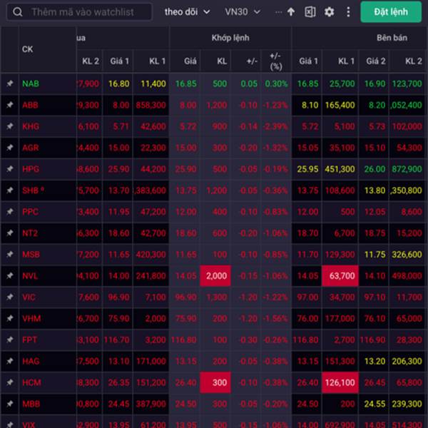Click the 'Khớp lệnh' column group header
Image resolution: width=428 pixels, height=428 pixels.
(230, 38)
